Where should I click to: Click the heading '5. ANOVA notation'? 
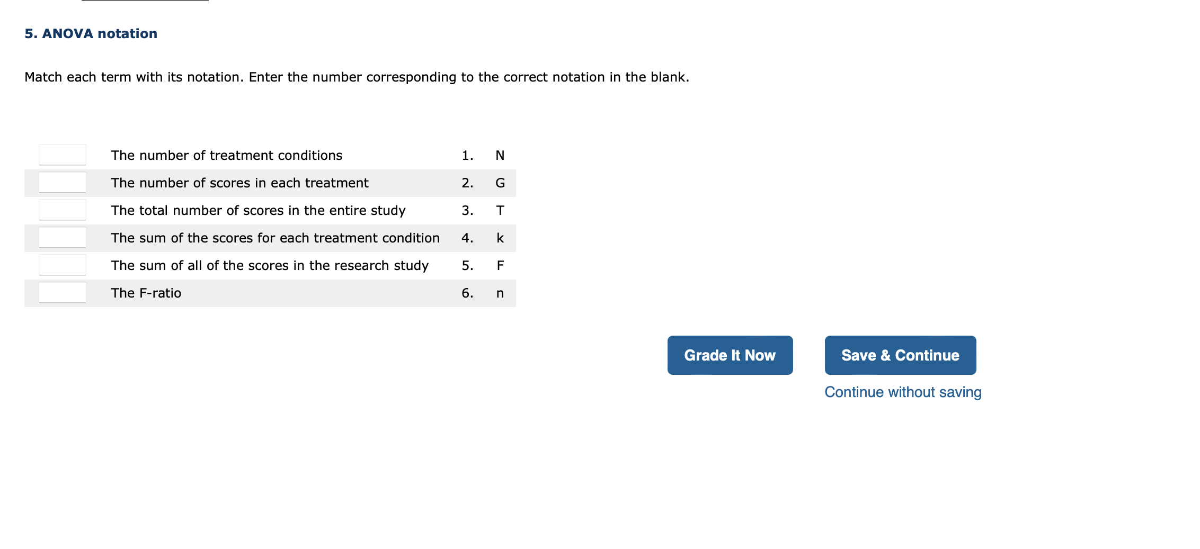pyautogui.click(x=90, y=33)
